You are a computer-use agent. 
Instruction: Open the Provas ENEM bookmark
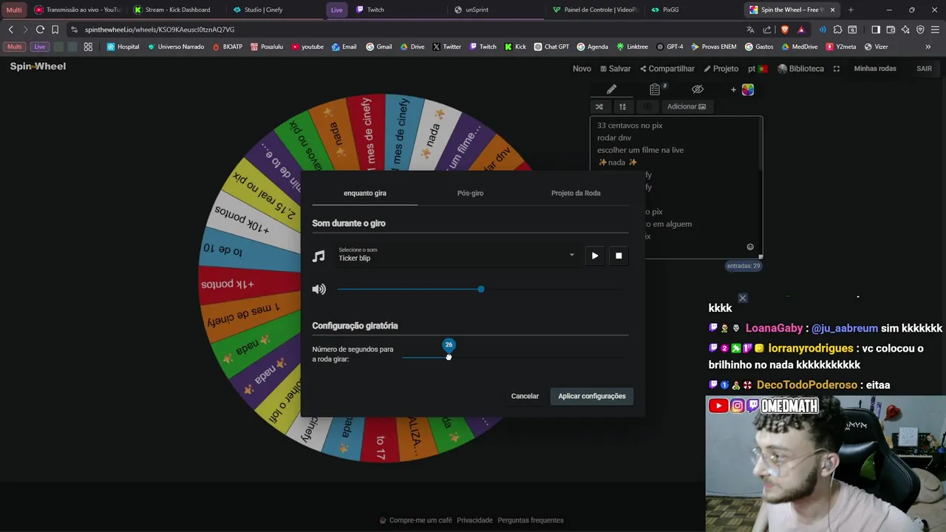(x=713, y=47)
